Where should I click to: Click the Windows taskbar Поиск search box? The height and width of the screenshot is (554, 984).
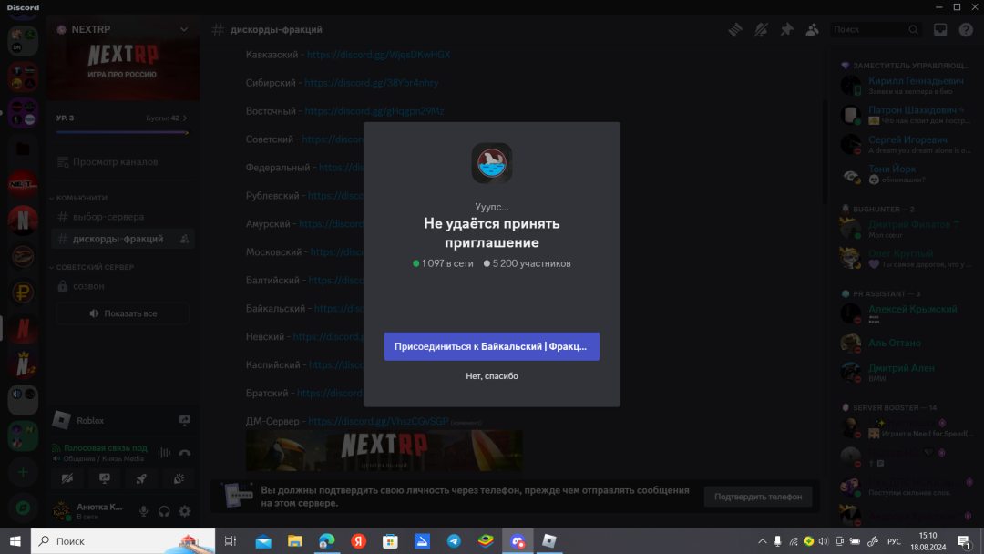tap(123, 541)
